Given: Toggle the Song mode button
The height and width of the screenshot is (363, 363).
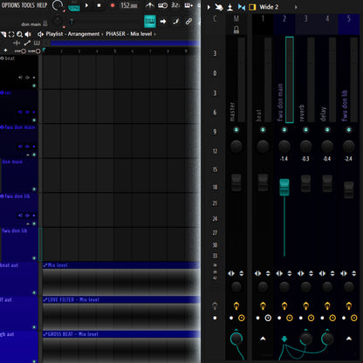Looking at the screenshot, I should (x=74, y=8).
